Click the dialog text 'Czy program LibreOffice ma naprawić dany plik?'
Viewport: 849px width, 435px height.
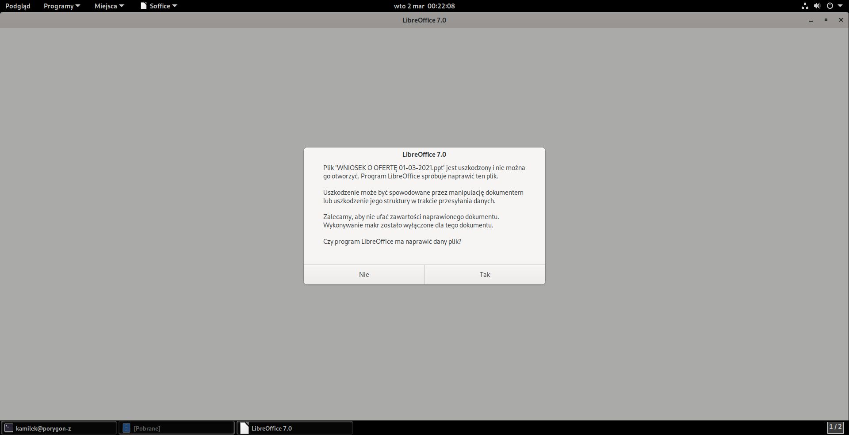(392, 242)
